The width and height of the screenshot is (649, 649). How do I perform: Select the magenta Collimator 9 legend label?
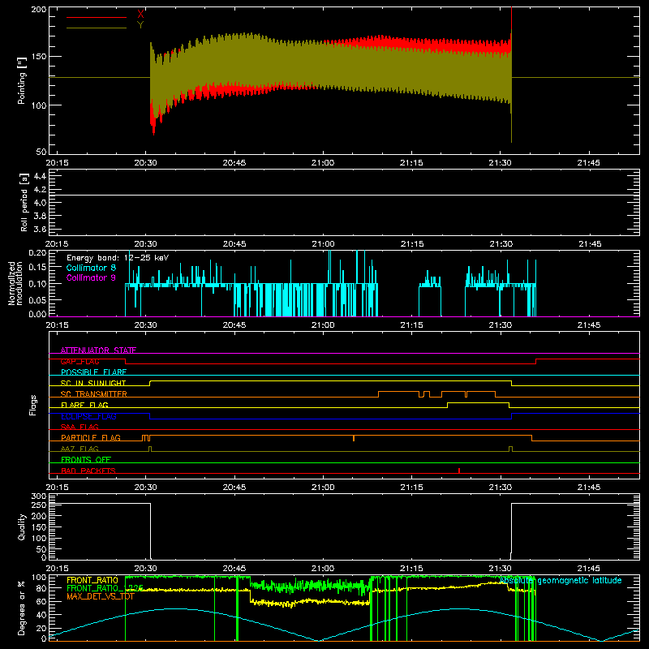(91, 277)
